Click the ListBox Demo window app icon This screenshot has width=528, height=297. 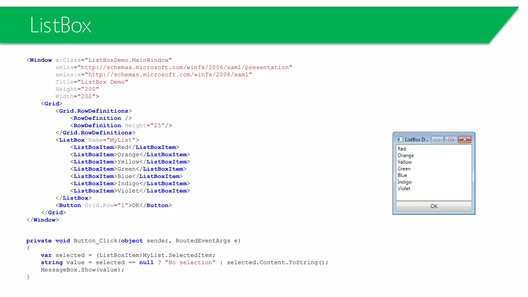(x=400, y=139)
